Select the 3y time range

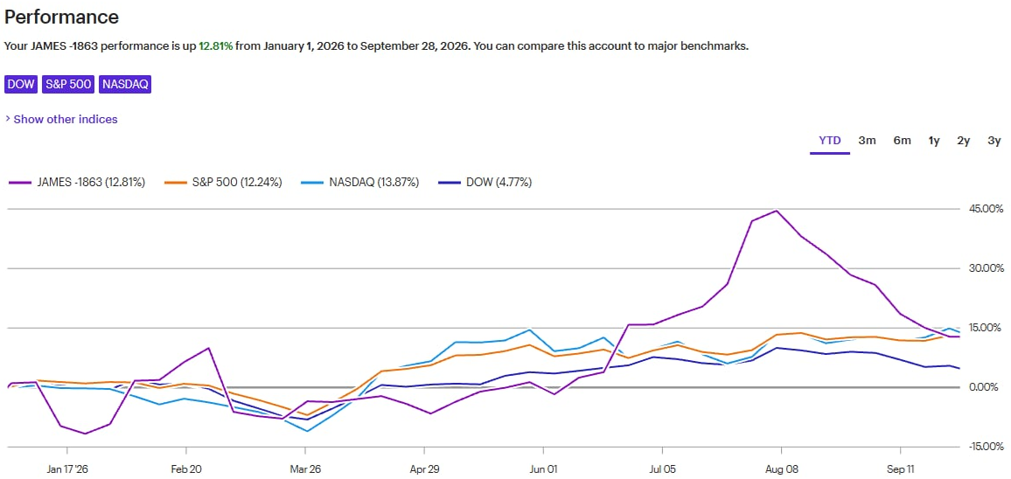coord(994,141)
